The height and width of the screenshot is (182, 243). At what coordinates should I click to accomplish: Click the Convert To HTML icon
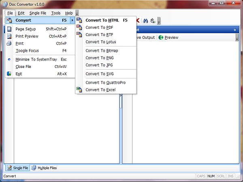79,20
